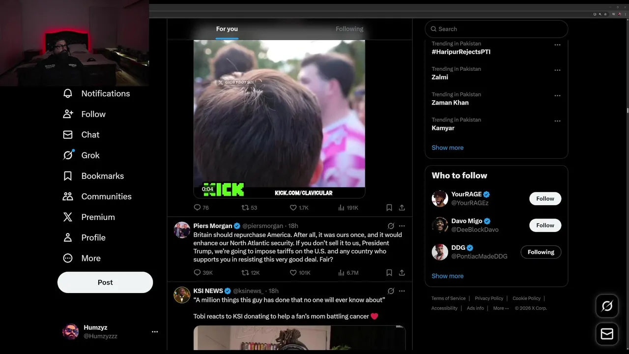
Task: Share Piers Morgan's post
Action: [x=402, y=272]
